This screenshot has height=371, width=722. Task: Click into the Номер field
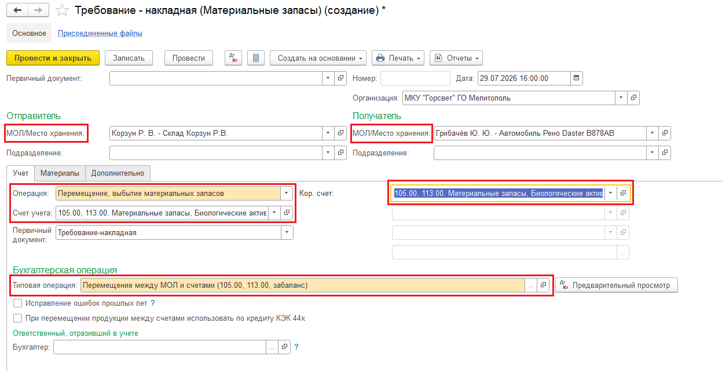tap(415, 78)
